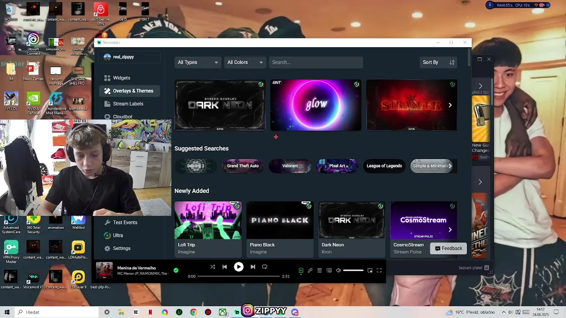Expand the All Colors dropdown
This screenshot has height=318, width=566.
point(245,62)
